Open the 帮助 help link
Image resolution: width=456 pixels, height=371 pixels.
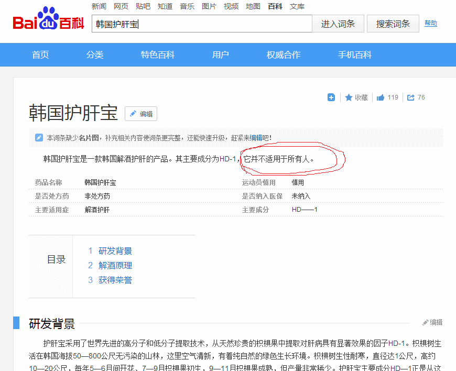click(431, 23)
